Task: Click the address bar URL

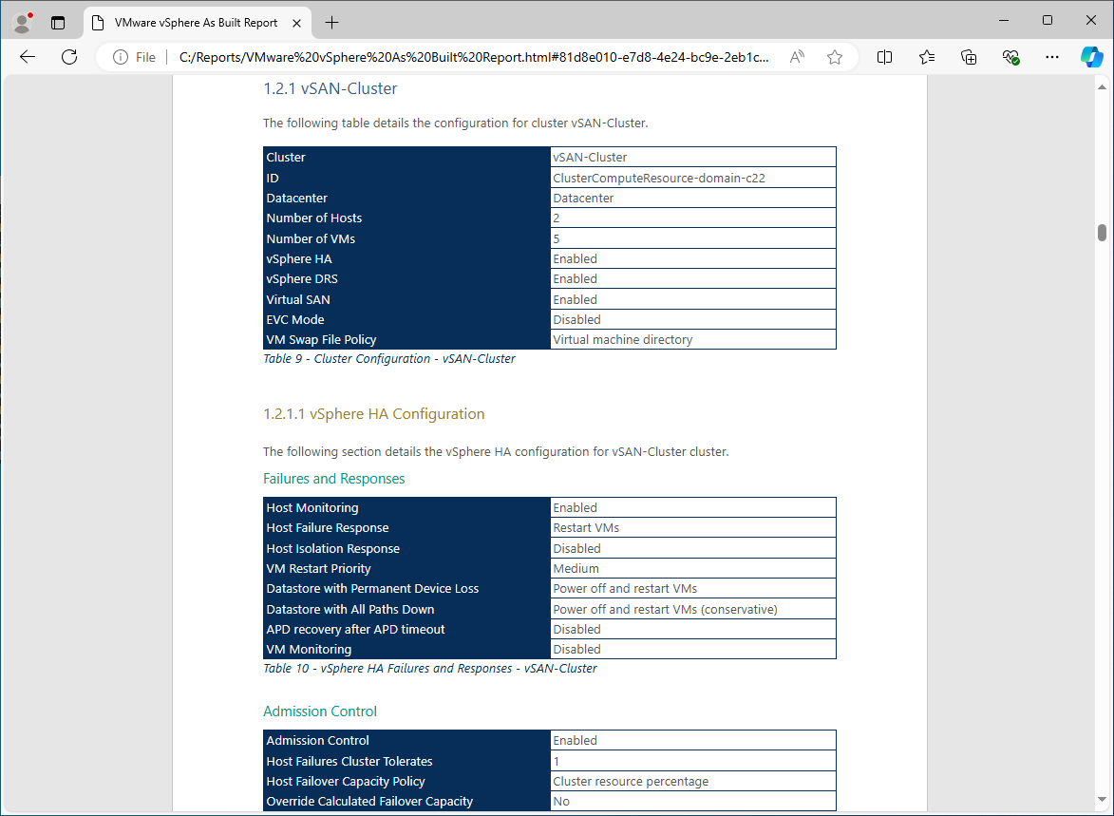Action: point(474,58)
